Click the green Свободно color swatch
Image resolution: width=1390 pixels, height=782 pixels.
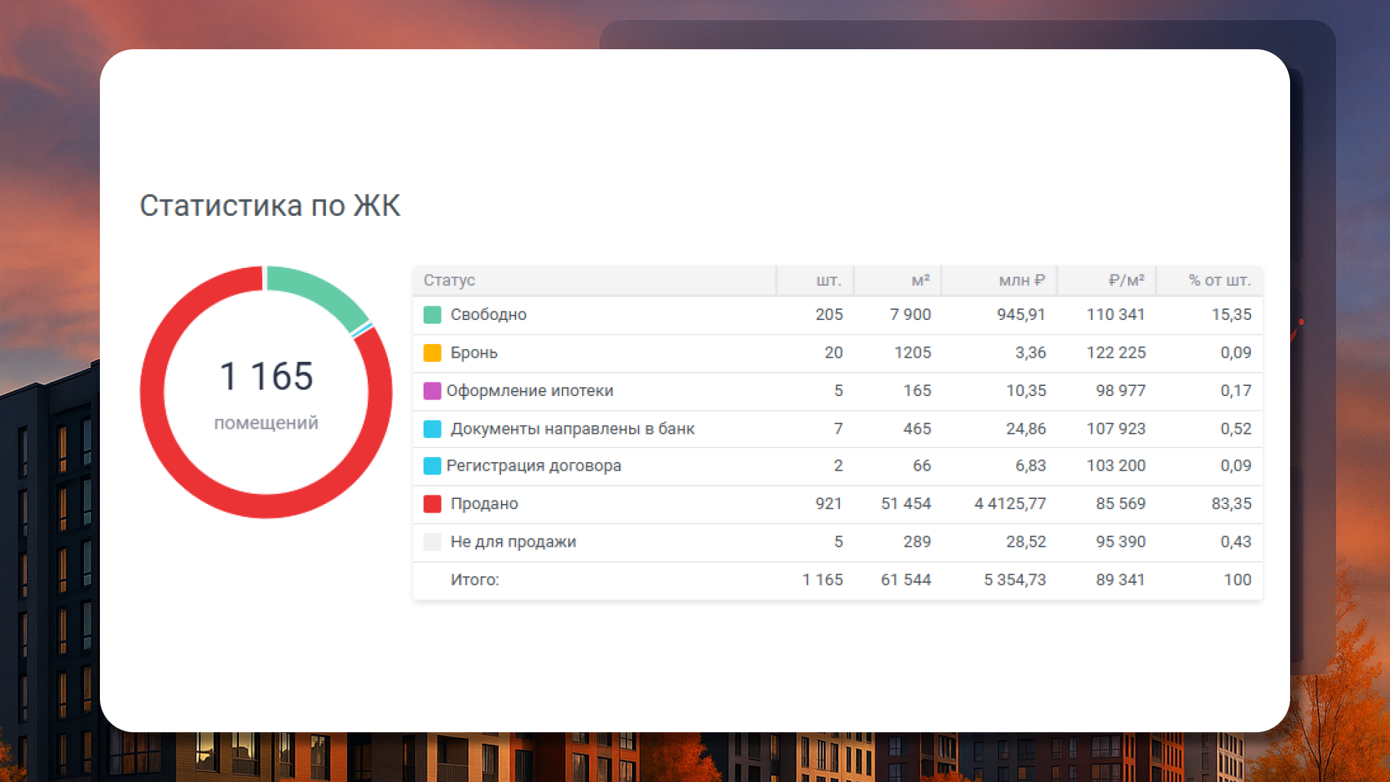[432, 315]
